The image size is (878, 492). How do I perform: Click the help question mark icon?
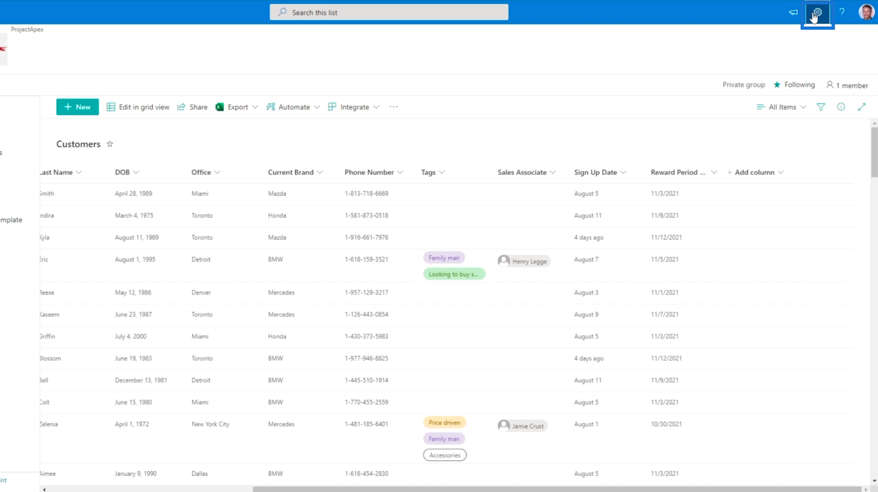[x=842, y=12]
